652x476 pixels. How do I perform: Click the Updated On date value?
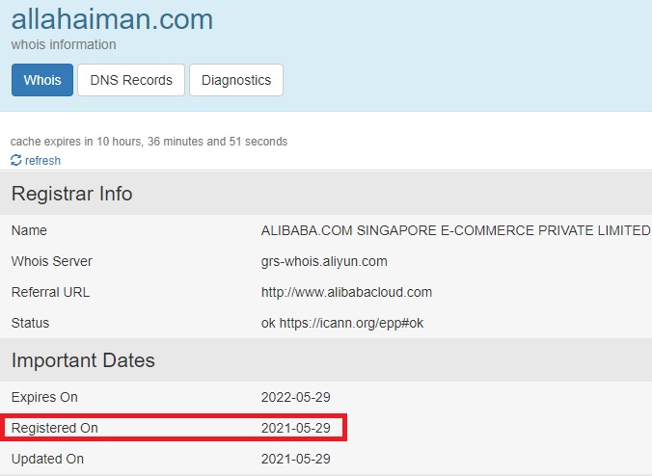(x=296, y=459)
